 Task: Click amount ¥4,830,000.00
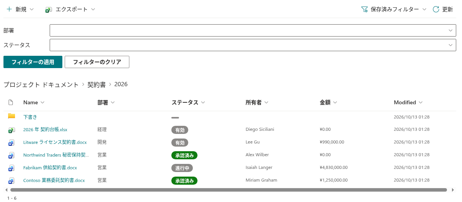point(334,167)
